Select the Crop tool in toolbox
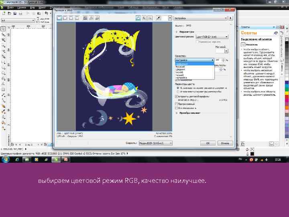 (x=3, y=40)
